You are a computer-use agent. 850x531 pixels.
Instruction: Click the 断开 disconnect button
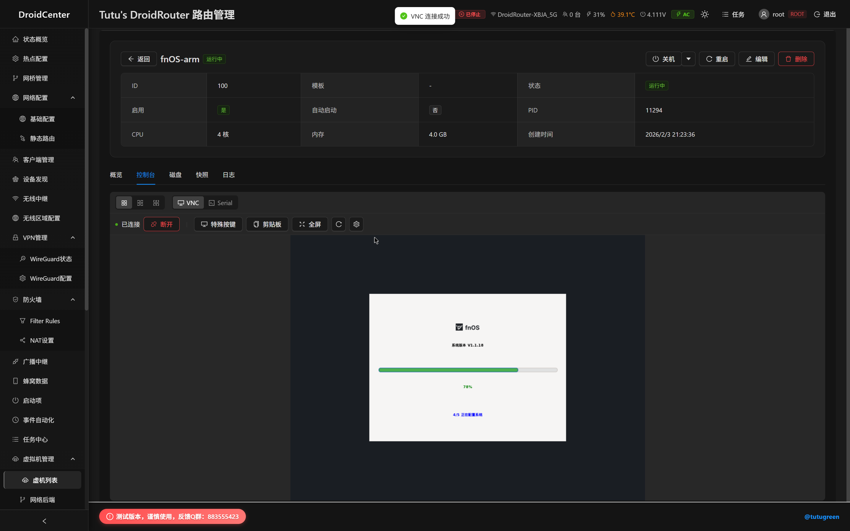pos(162,224)
